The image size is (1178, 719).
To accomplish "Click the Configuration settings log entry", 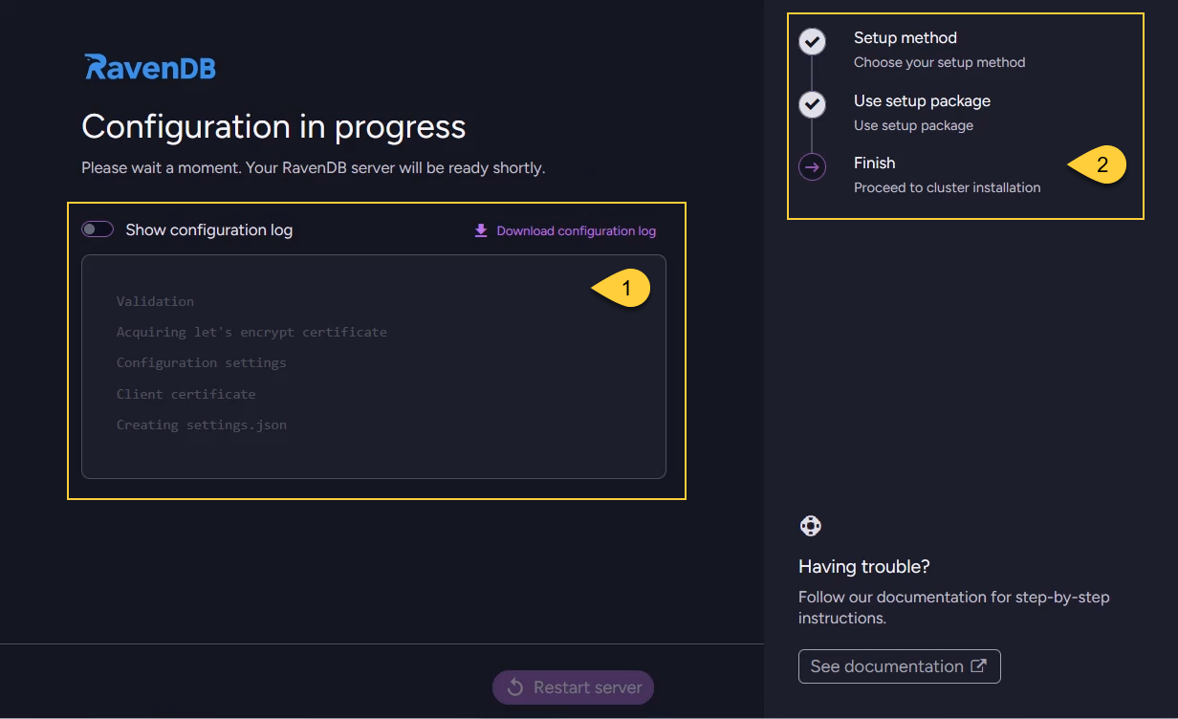I will click(x=201, y=362).
